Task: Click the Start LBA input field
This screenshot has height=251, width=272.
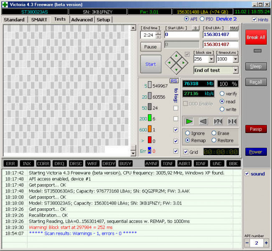Action: click(x=182, y=35)
